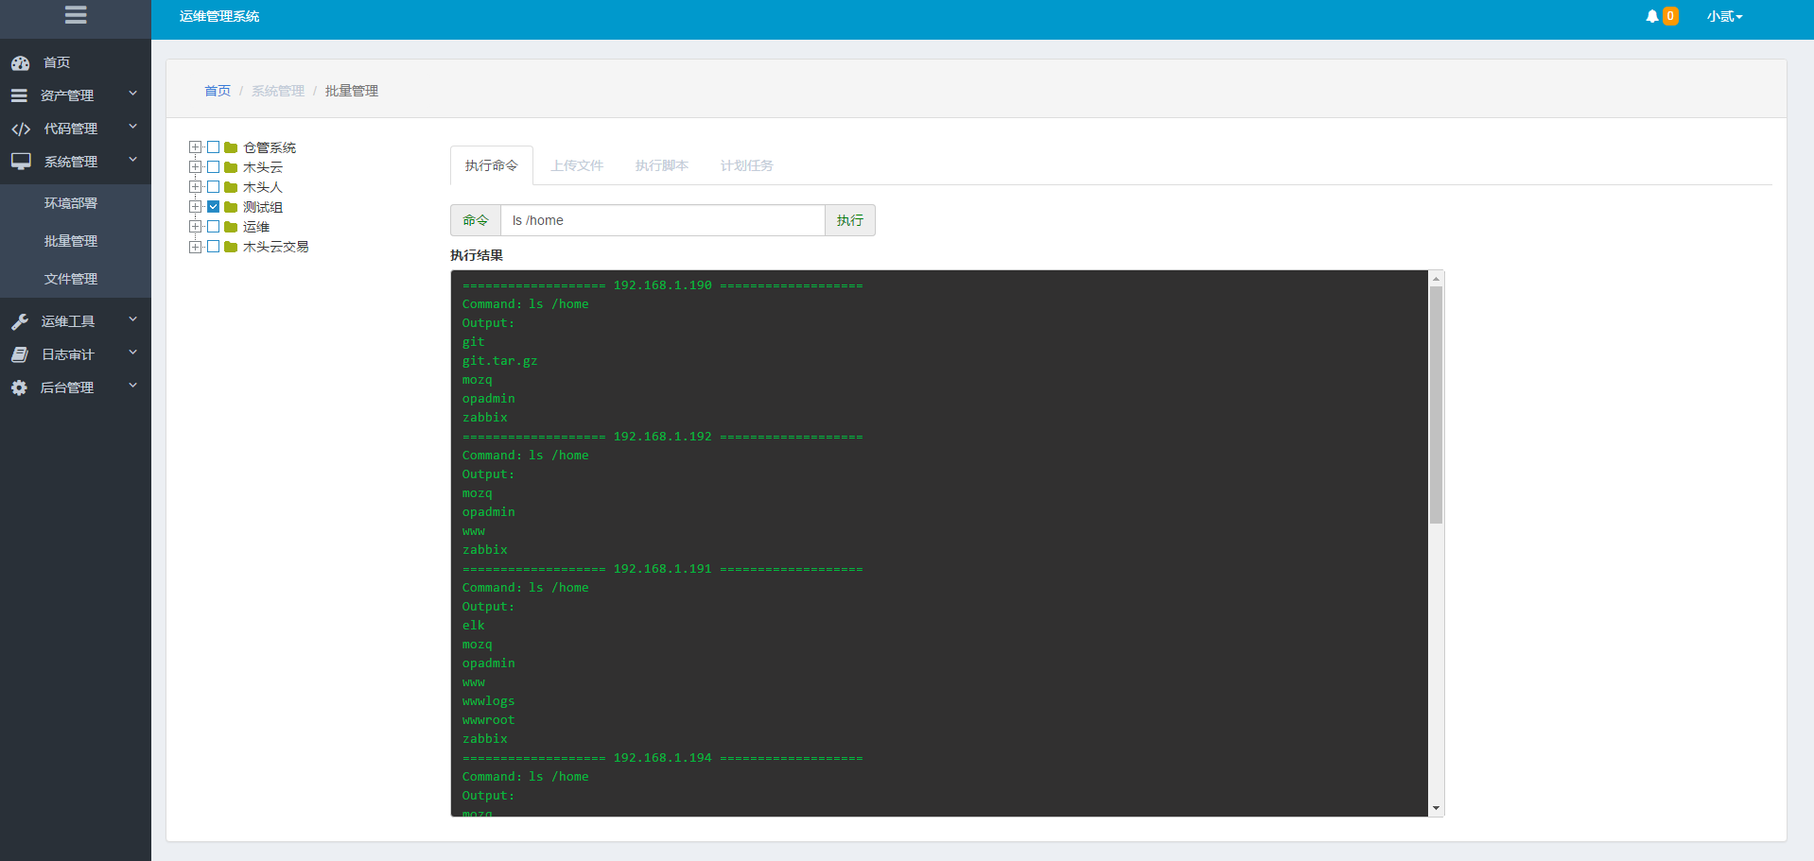The image size is (1814, 861).
Task: Expand the 木头云 tree node
Action: [195, 167]
